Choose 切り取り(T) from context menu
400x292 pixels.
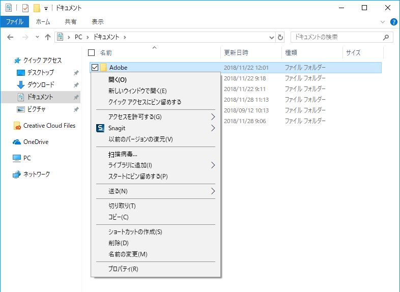coord(156,206)
